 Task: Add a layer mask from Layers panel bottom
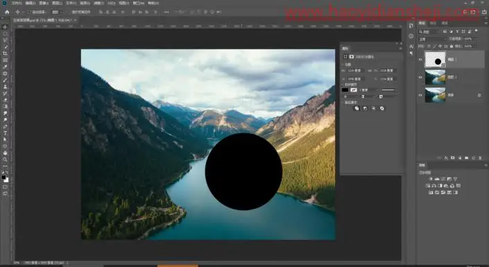[453, 158]
